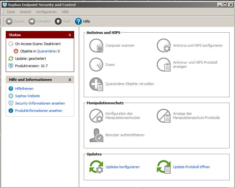Minimize the Sophos window
Image resolution: width=235 pixels, height=188 pixels.
pos(220,5)
